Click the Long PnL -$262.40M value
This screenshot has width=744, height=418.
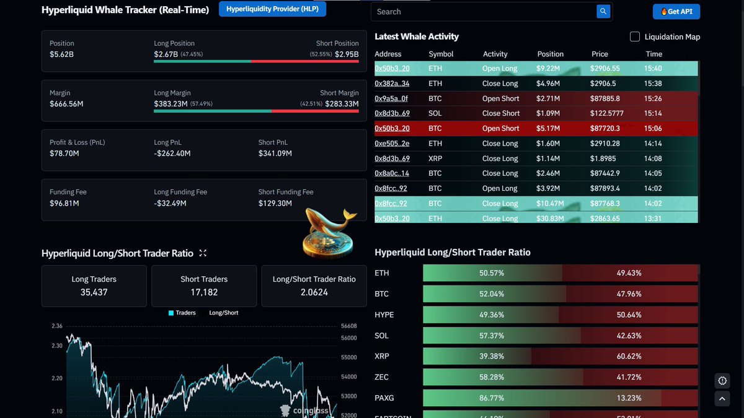click(172, 153)
